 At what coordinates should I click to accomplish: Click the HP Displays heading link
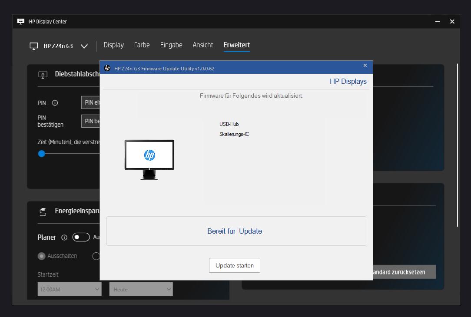pos(348,81)
